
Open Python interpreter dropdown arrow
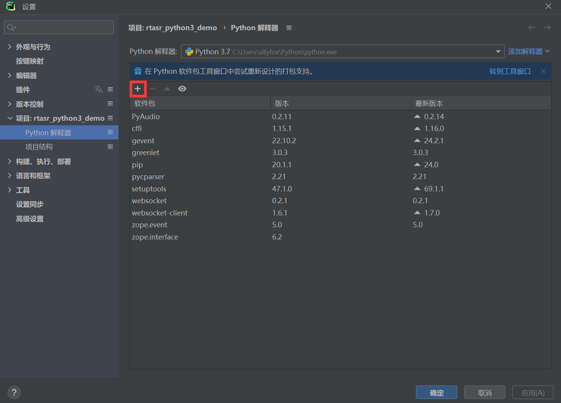(498, 52)
